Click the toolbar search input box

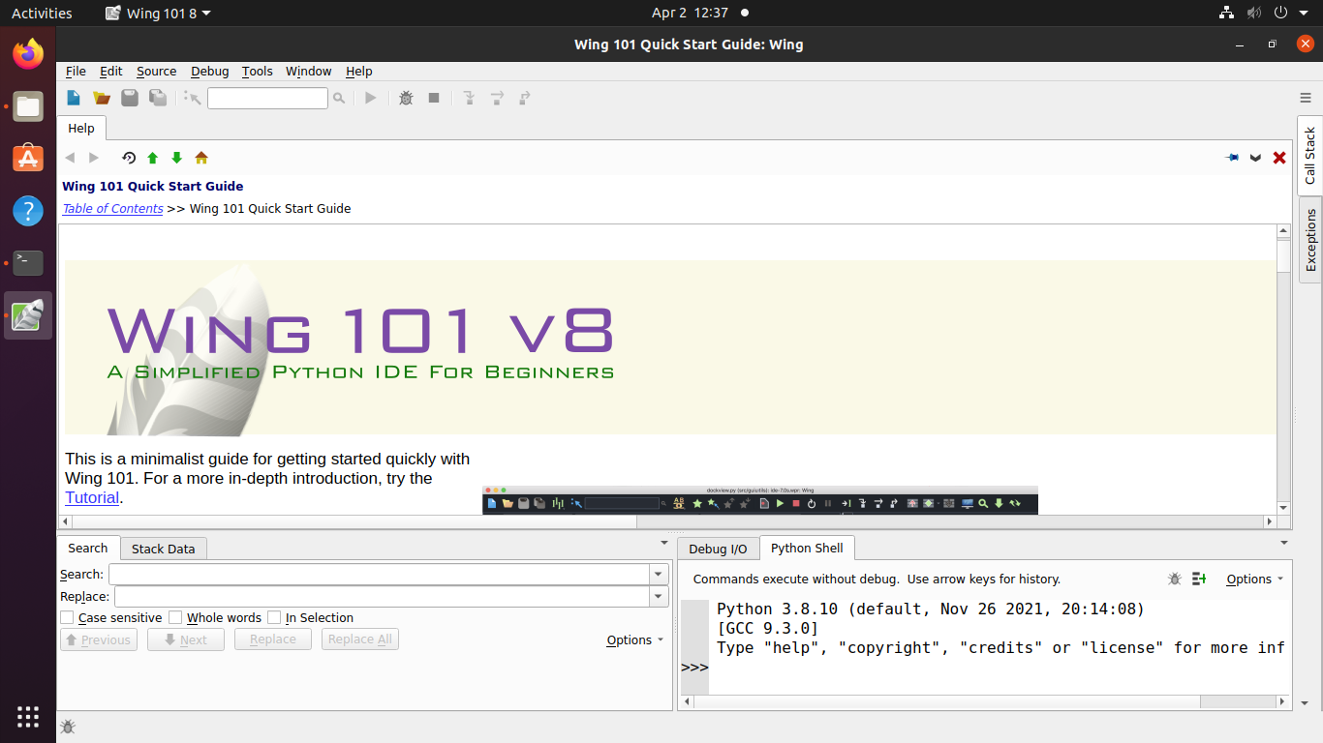(267, 98)
